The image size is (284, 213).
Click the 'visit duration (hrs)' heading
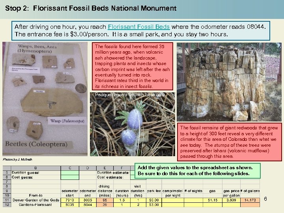click(x=138, y=191)
